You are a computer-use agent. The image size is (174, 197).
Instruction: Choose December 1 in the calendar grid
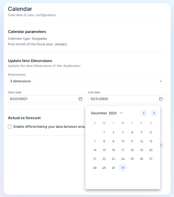click(104, 132)
